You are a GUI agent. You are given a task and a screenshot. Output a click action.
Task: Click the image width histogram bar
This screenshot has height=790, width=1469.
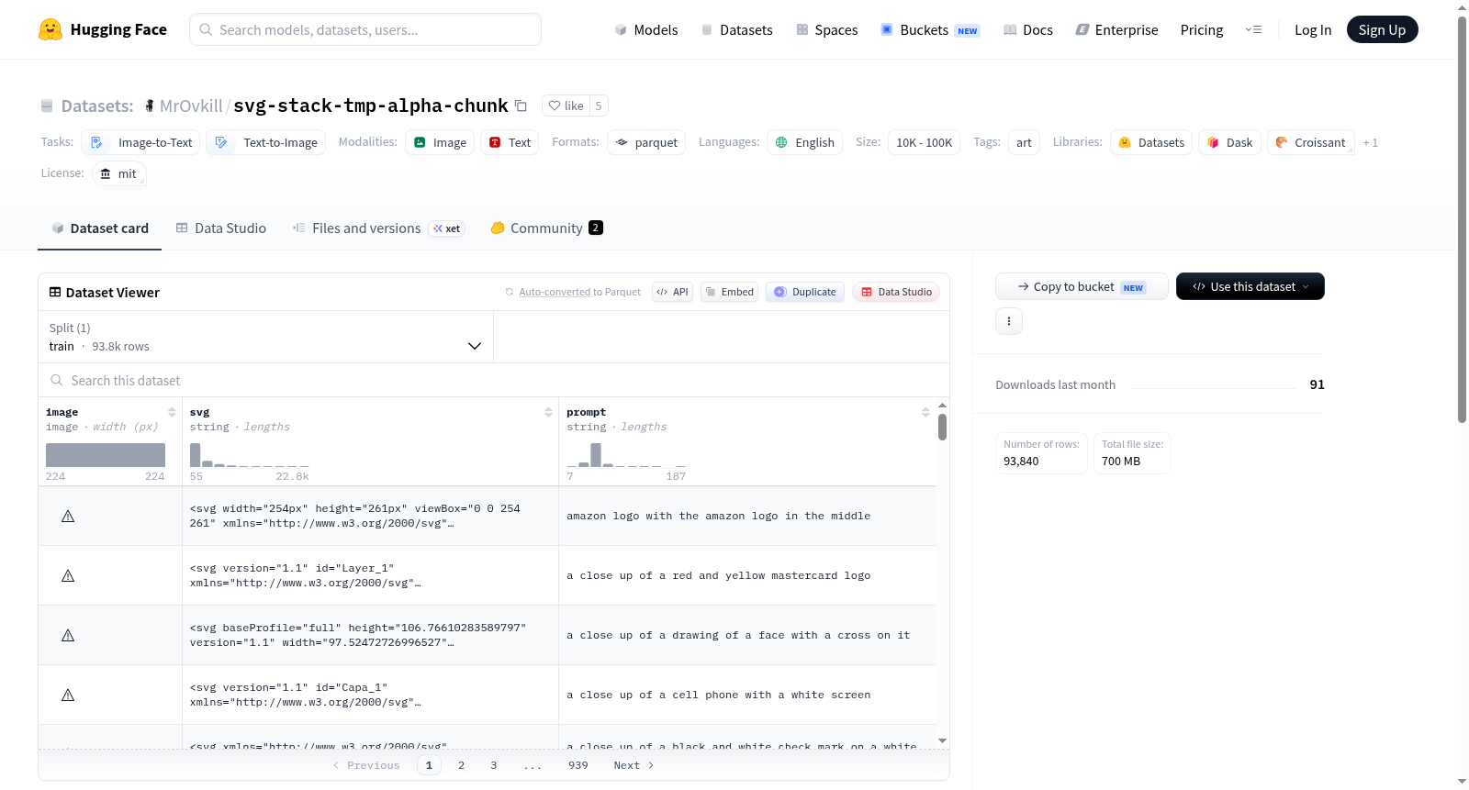(106, 455)
